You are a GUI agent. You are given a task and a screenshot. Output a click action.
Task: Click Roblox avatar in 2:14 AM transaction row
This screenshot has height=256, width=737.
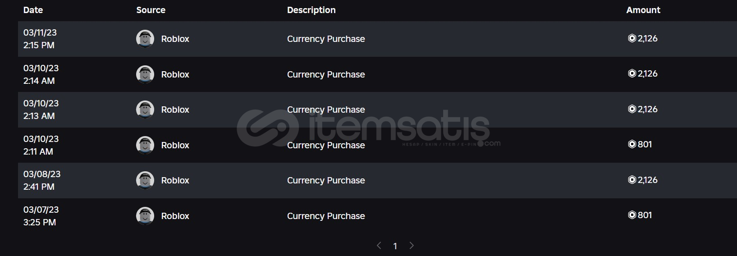coord(145,74)
